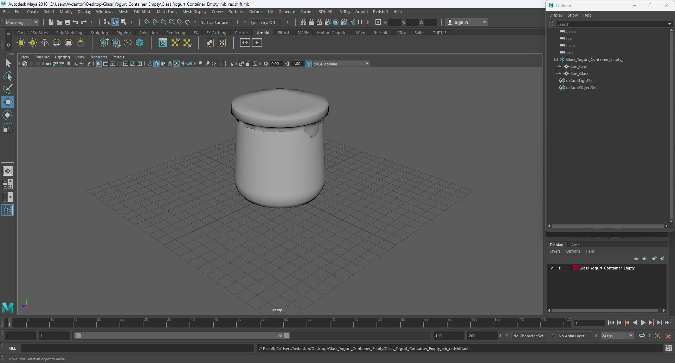Open the Script Editor icon
Screen dimensions: 675x363
668,348
